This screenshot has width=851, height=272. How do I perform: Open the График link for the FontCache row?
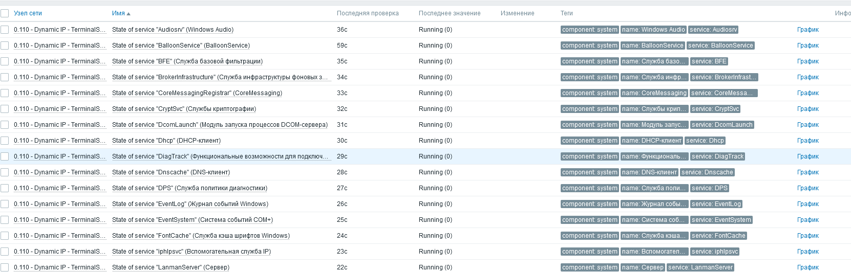807,236
